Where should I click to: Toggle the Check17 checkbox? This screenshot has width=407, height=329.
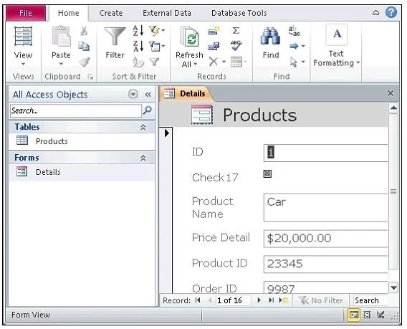tap(267, 173)
